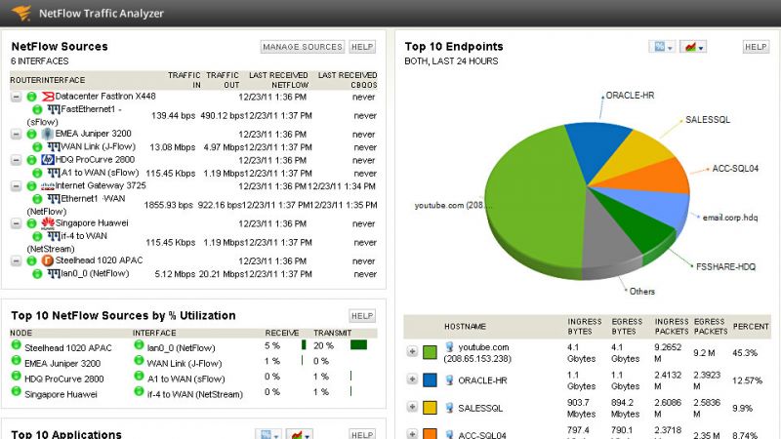Open chart type dropdown in Top 10 Applications

tap(300, 434)
